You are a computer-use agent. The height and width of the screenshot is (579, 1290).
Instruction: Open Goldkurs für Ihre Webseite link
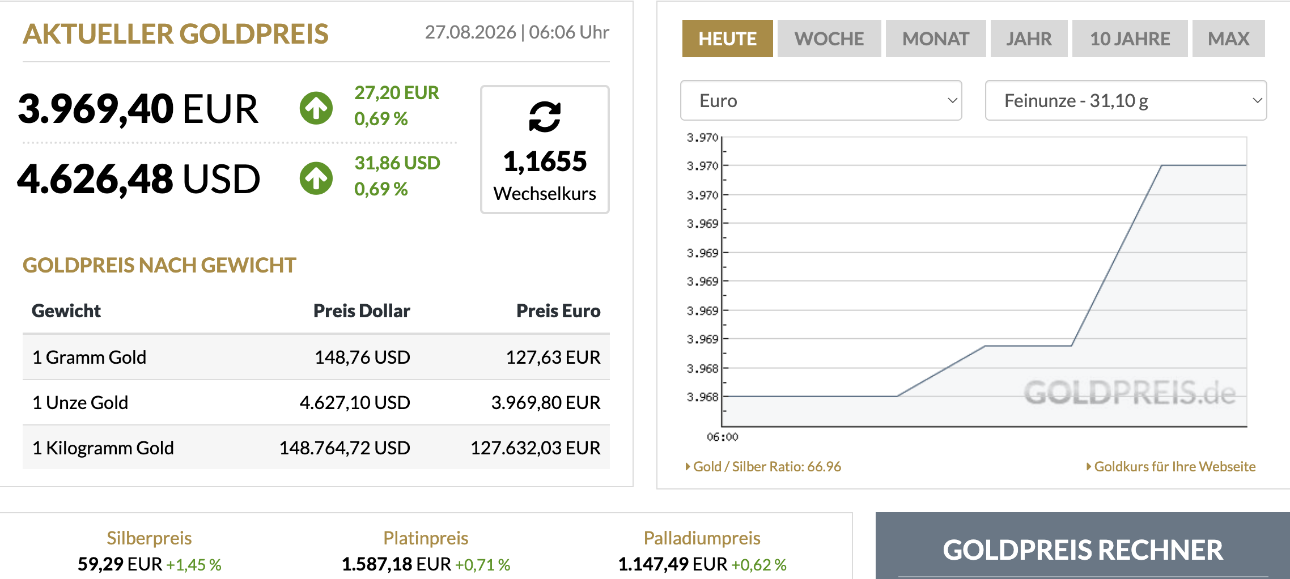(x=1175, y=466)
